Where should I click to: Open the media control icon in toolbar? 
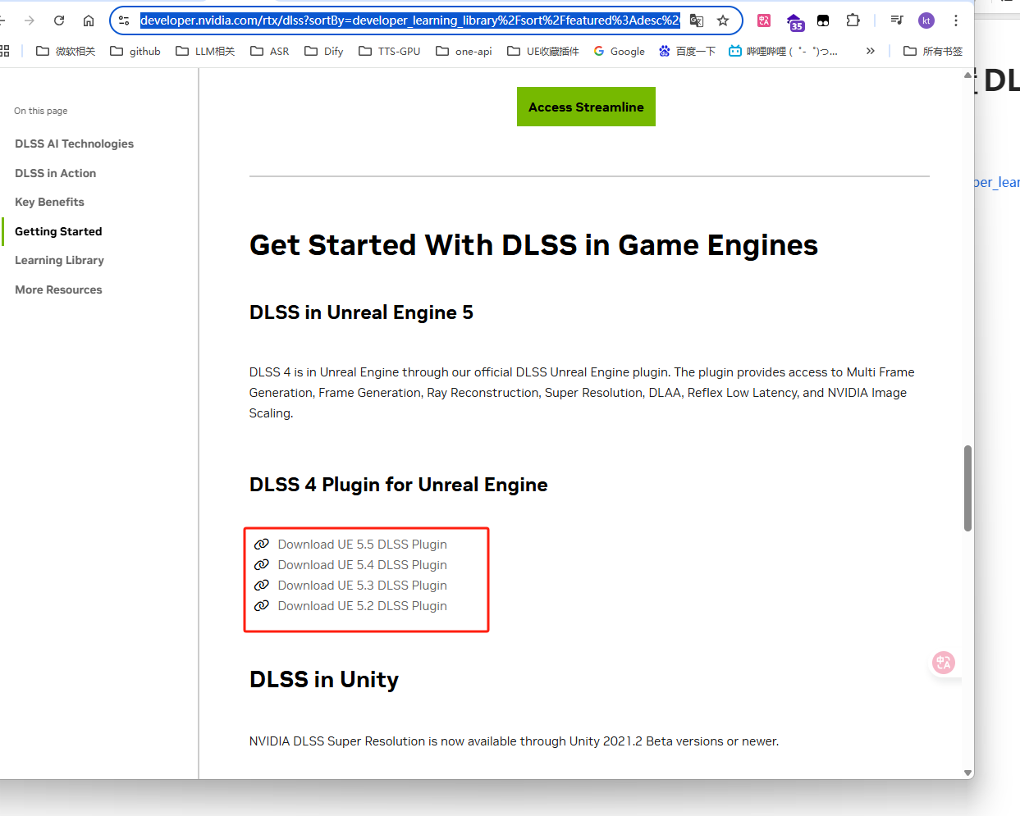(x=897, y=21)
